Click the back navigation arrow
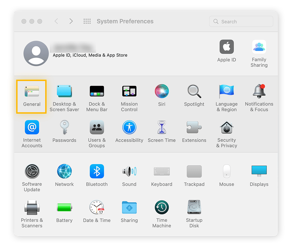 click(56, 21)
